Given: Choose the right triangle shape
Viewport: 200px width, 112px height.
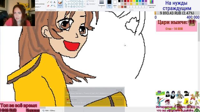Looking at the screenshot, I should [x=66, y=4].
